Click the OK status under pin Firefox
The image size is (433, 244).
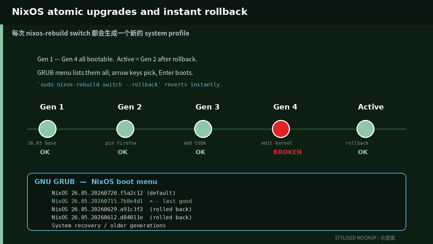pos(122,152)
